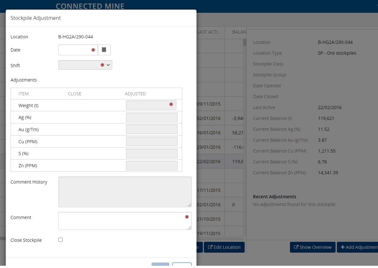Click the CONNECTED MINE header title
378x268 pixels.
[x=90, y=6]
